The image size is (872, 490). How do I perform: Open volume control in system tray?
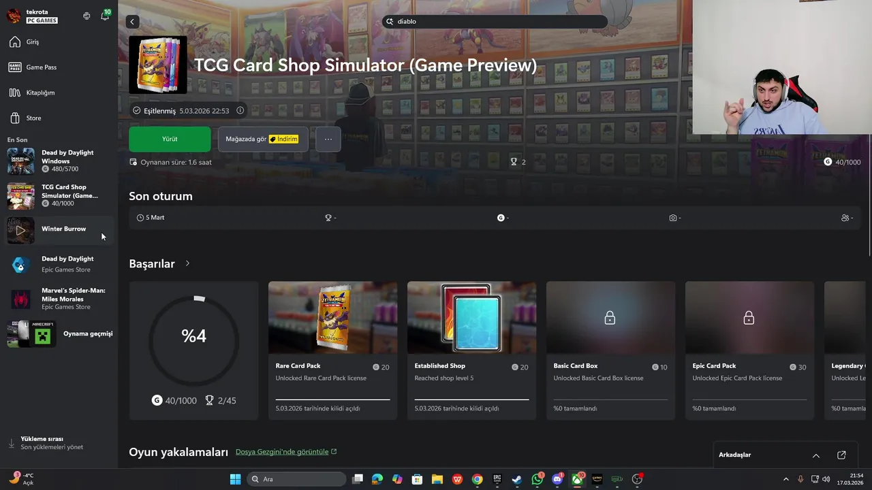827,479
